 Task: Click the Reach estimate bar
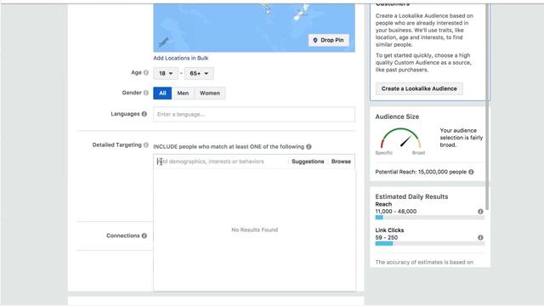tap(429, 218)
